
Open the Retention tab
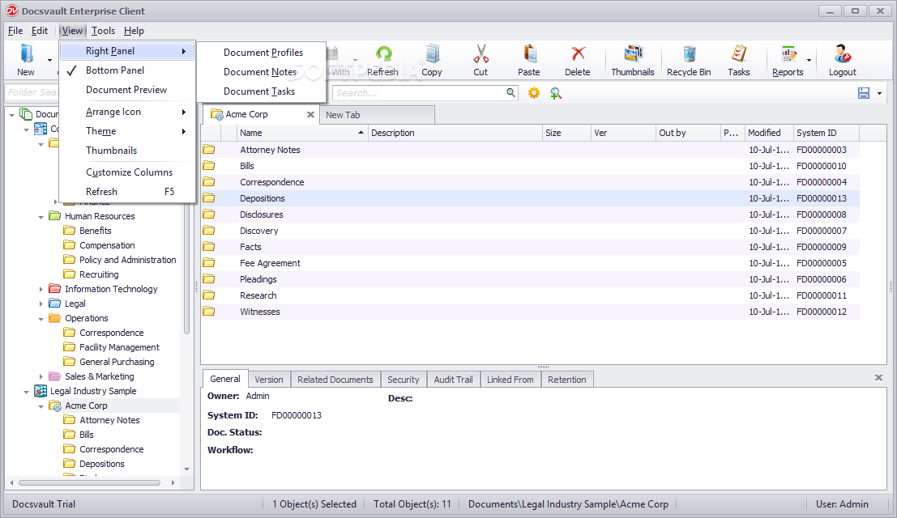click(567, 380)
